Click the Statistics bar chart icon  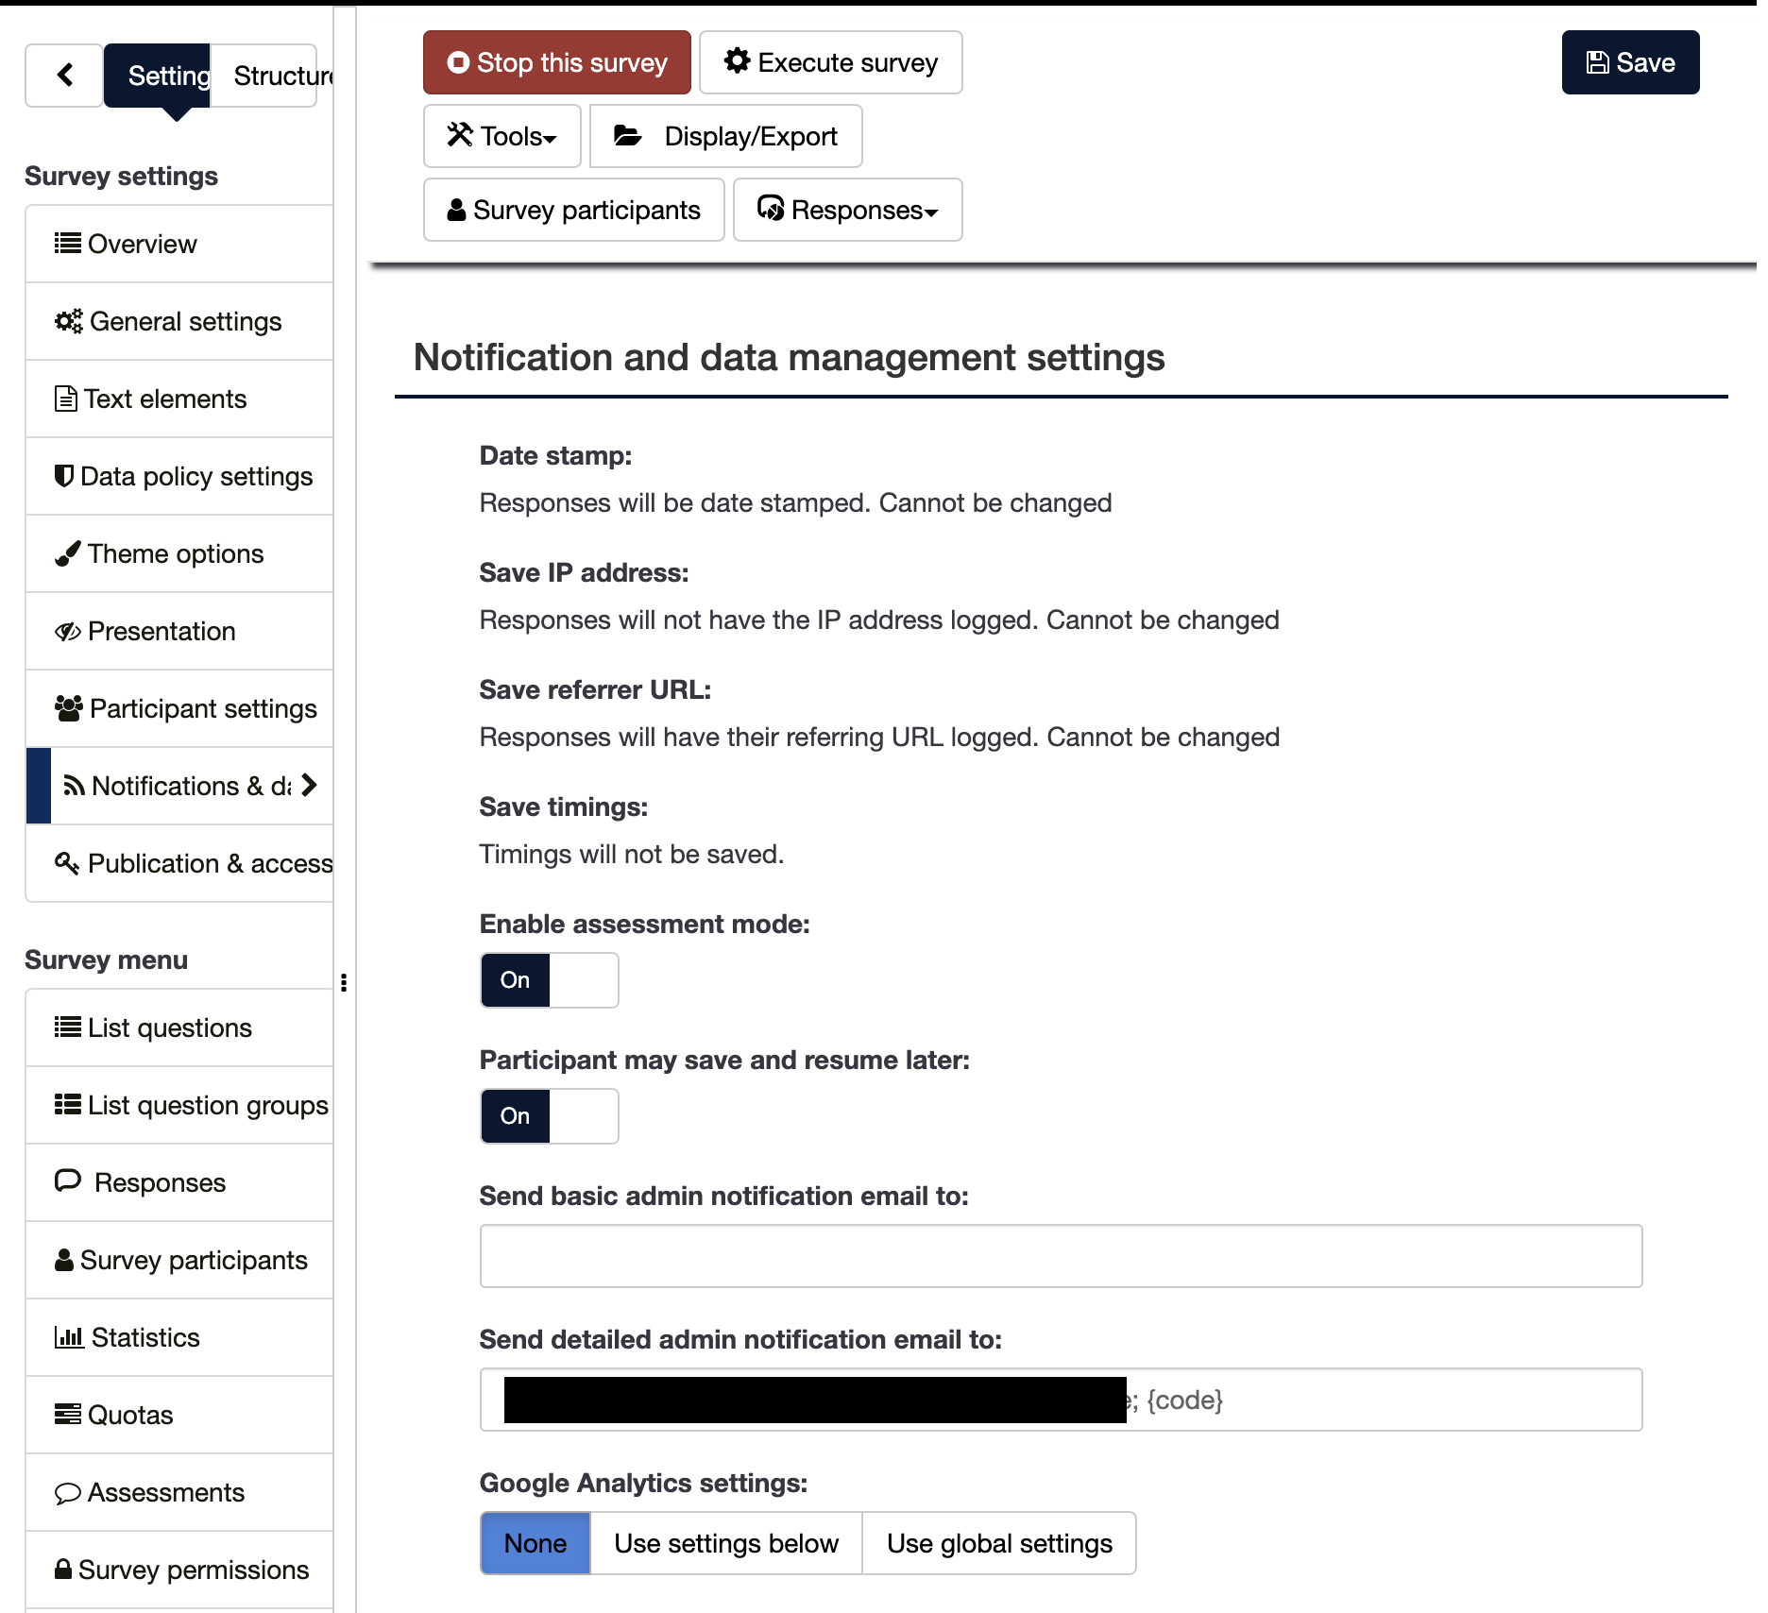69,1337
